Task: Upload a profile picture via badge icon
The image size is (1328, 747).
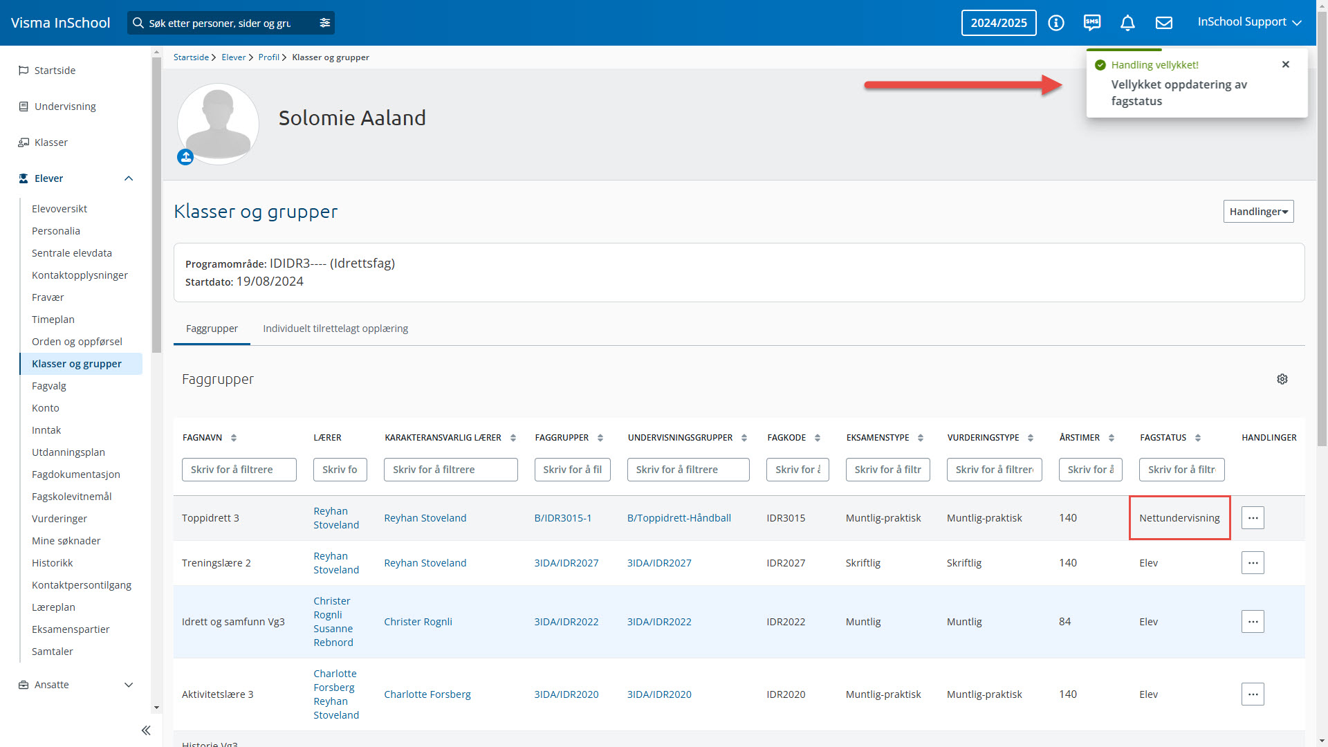Action: (185, 157)
